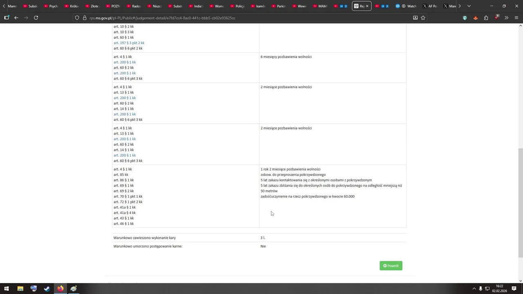This screenshot has width=523, height=294.
Task: Switch to the Wewn tab
Action: click(300, 6)
